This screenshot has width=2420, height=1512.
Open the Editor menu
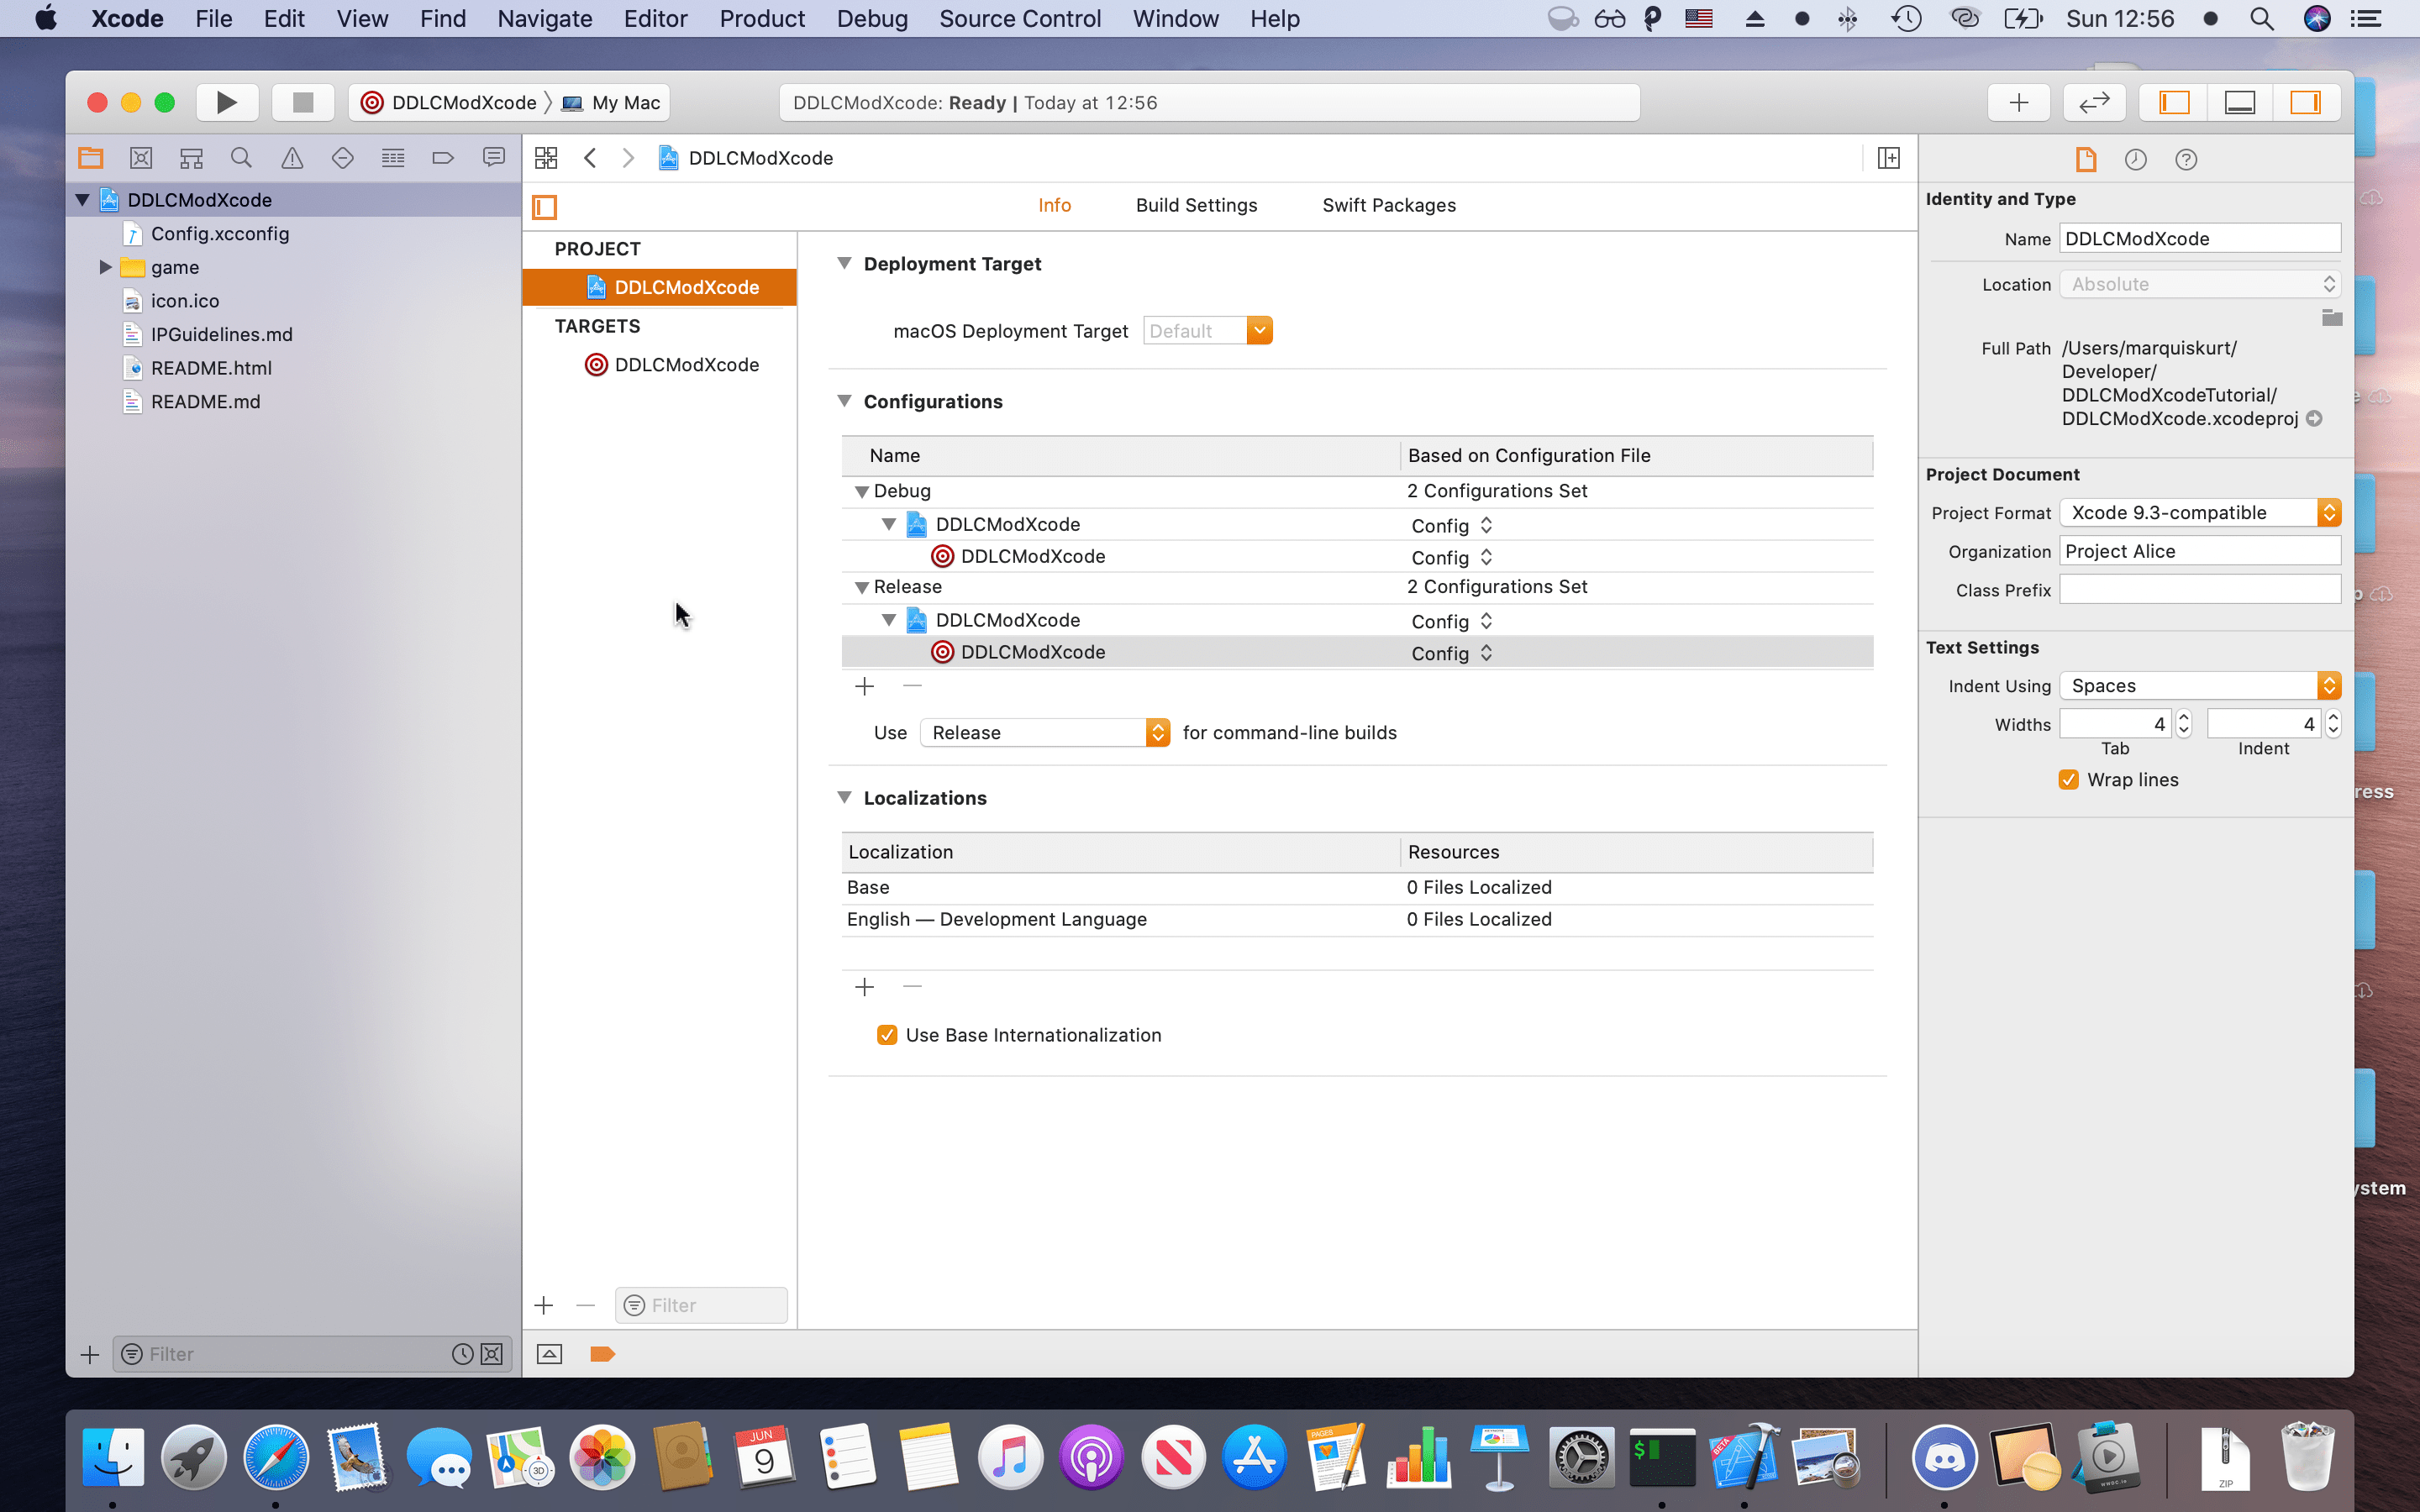coord(655,19)
